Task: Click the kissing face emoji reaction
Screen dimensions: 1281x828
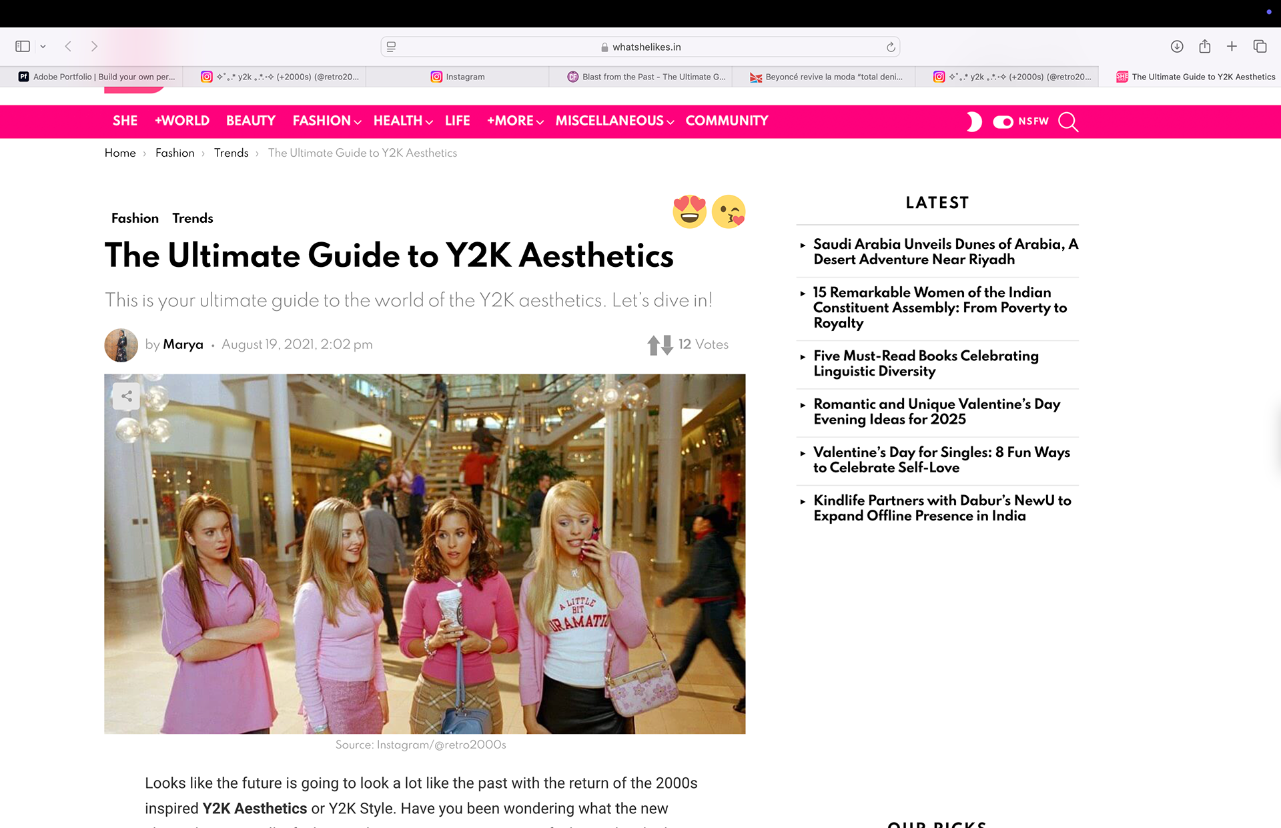Action: pyautogui.click(x=729, y=212)
